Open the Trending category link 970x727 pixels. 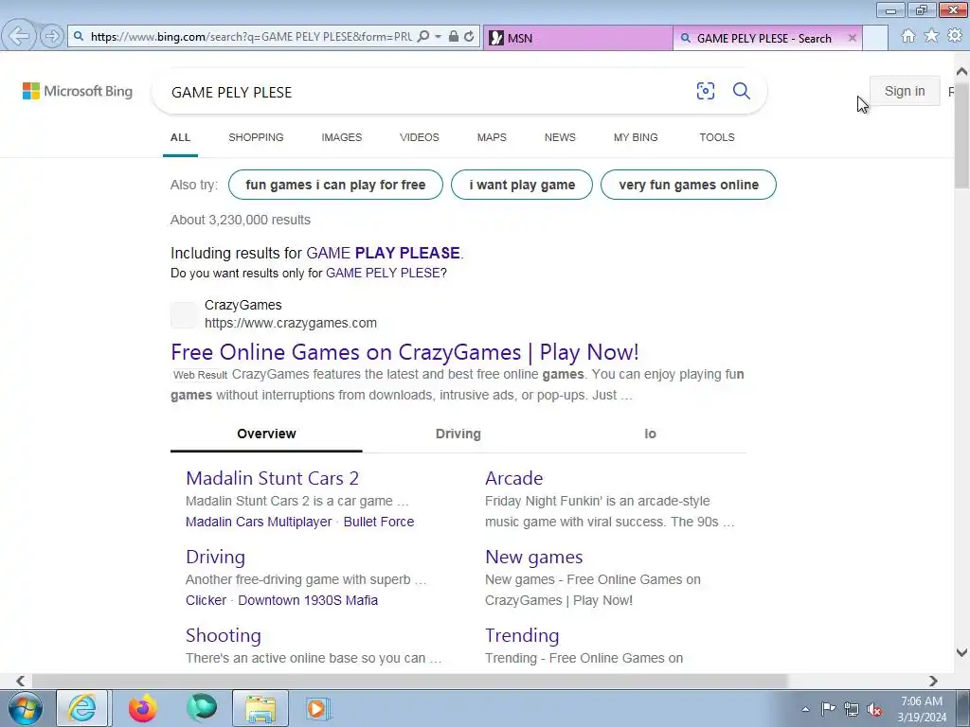click(522, 635)
